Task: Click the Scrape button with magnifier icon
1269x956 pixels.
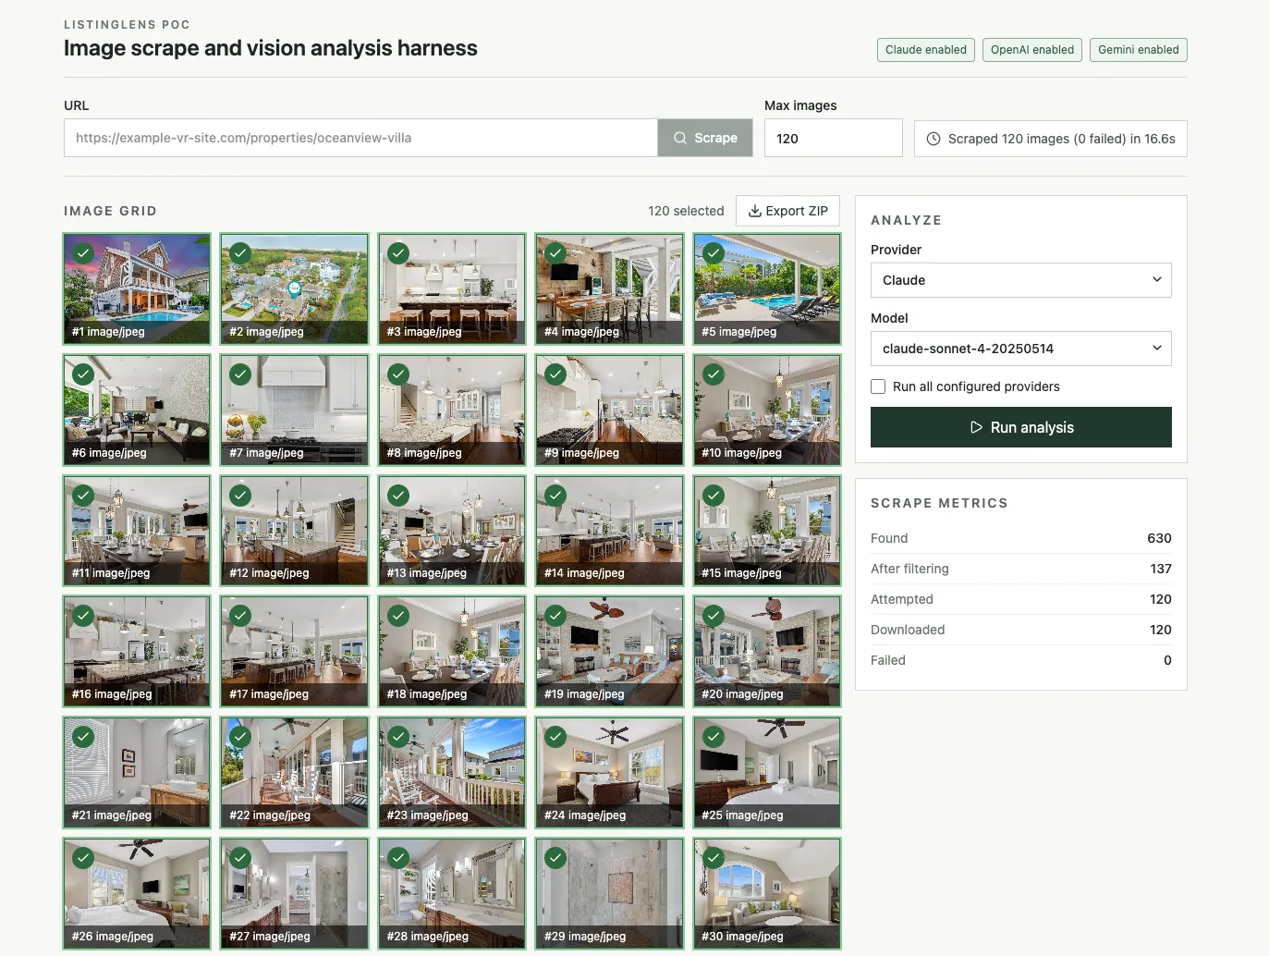Action: pos(705,138)
